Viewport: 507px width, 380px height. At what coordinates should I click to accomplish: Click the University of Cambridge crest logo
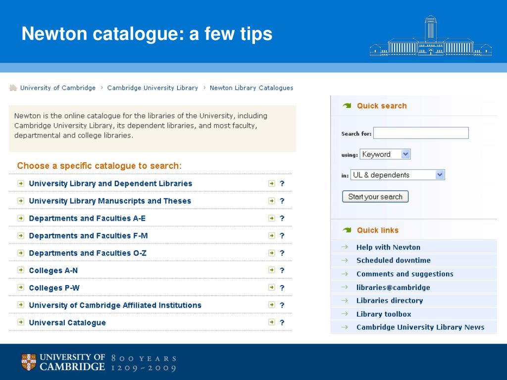click(29, 362)
